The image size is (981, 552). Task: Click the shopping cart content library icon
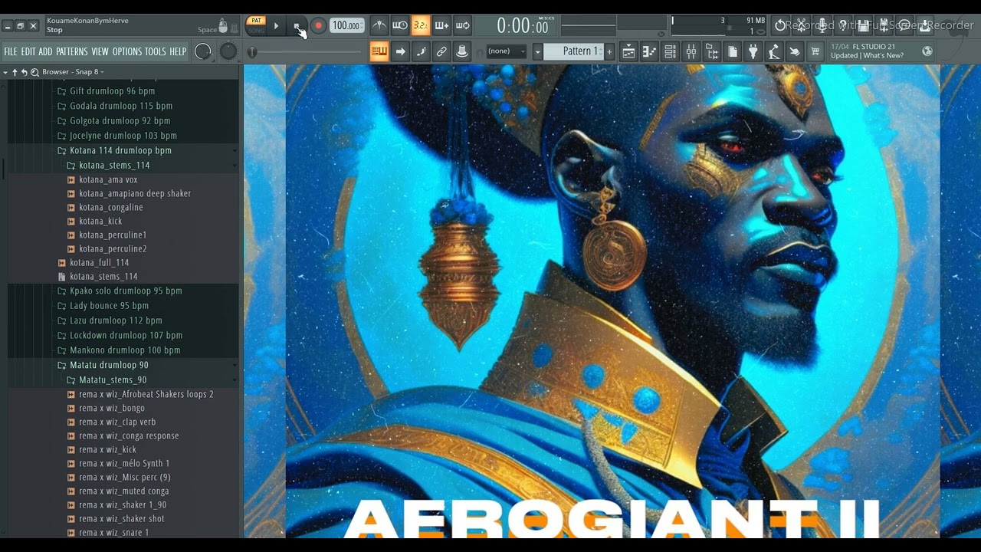tap(815, 51)
